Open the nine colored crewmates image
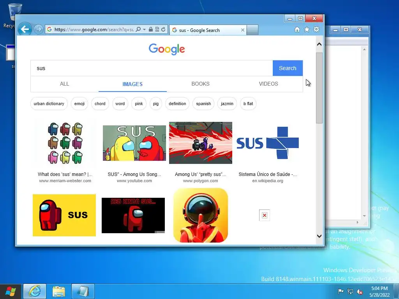The height and width of the screenshot is (299, 399). point(65,143)
